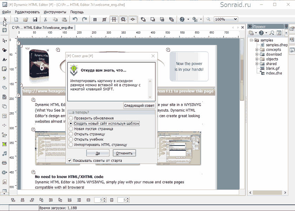Screen dimensions: 295x211
Task: Click the bring-to-front layer icon
Action: click(143, 19)
